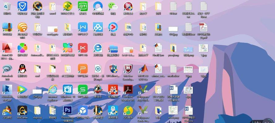Open WPS Writer (blue W icon)
Image resolution: width=275 pixels, height=123 pixels.
(83, 27)
